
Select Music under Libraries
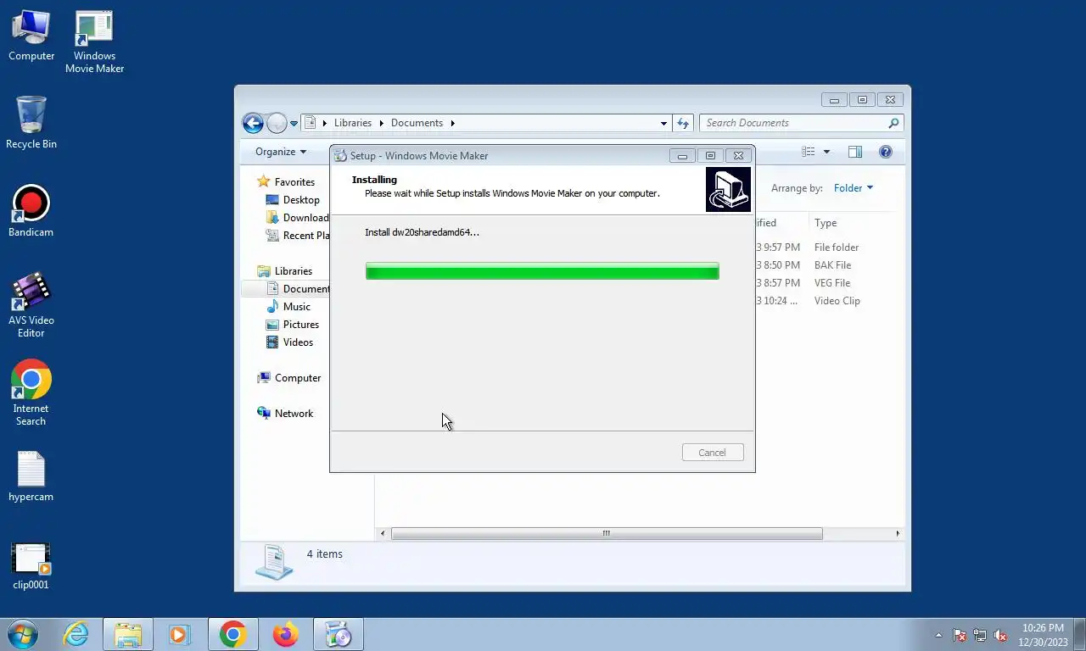coord(296,307)
